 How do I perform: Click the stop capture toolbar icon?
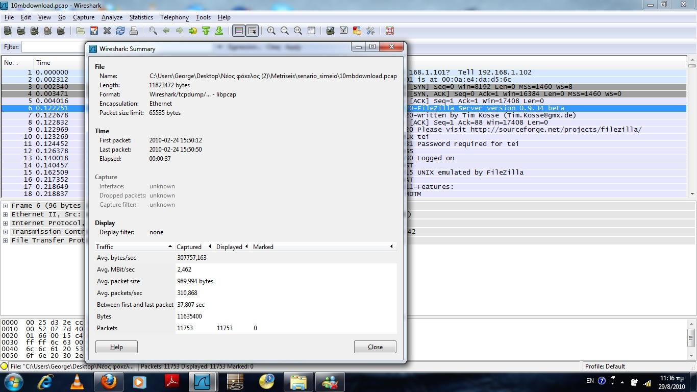tap(47, 31)
